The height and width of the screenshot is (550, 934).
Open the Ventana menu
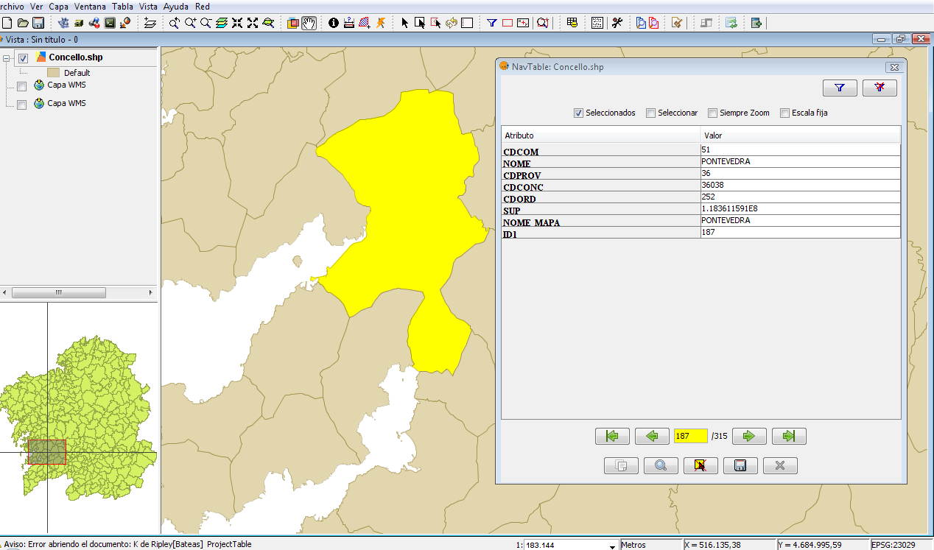(90, 6)
